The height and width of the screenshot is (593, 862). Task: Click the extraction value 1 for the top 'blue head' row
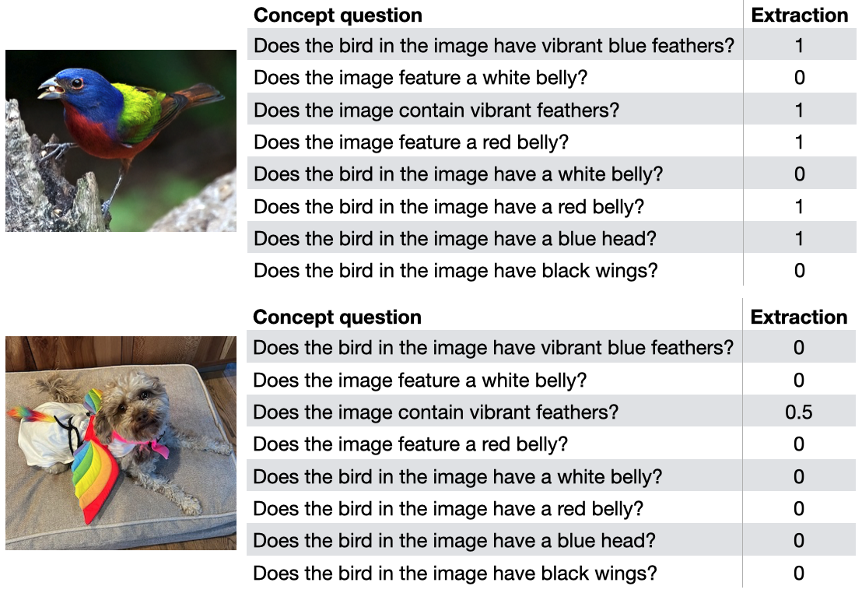(799, 239)
